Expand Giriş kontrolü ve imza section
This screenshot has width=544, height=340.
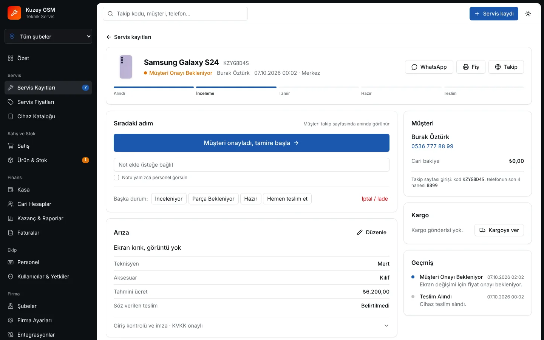click(x=252, y=326)
